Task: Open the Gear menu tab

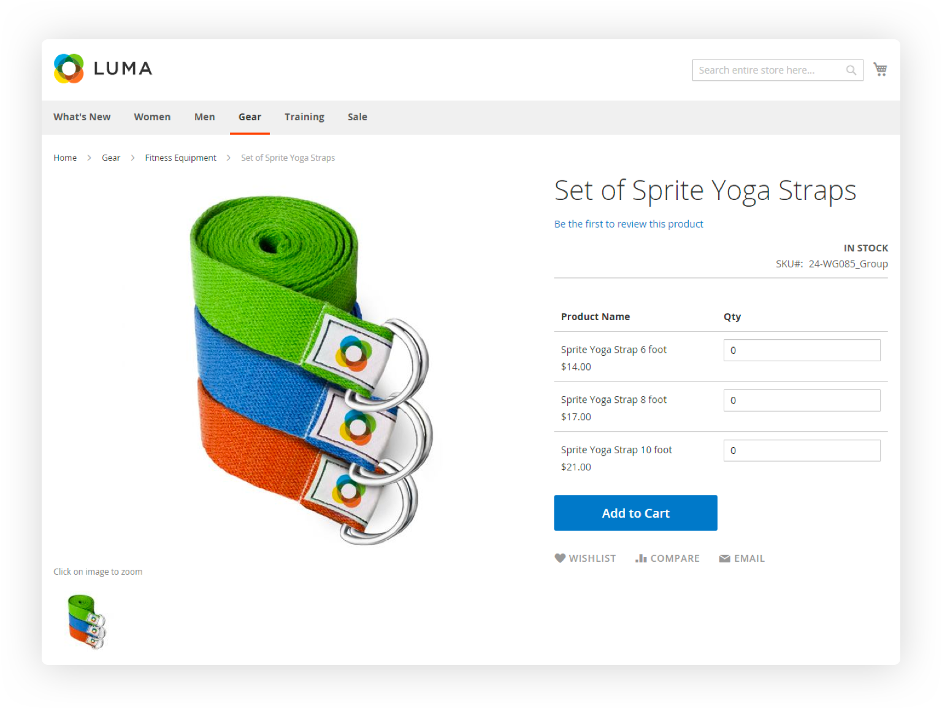Action: [x=250, y=117]
